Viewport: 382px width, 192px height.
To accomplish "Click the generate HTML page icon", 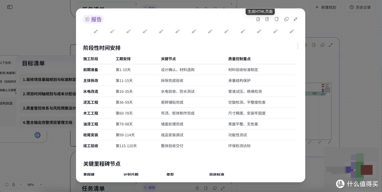I will tap(258, 19).
